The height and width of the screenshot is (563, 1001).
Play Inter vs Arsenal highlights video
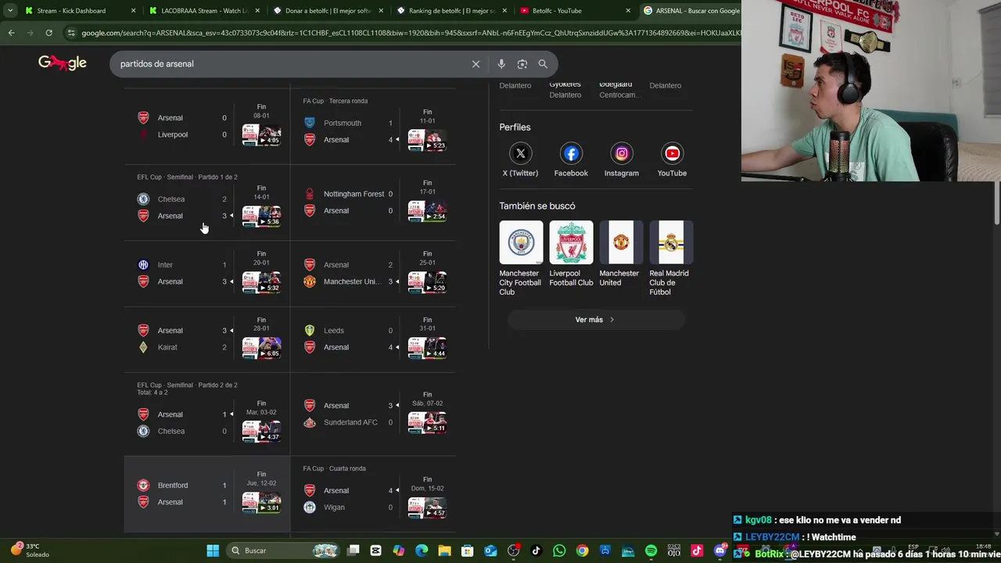[x=261, y=282]
